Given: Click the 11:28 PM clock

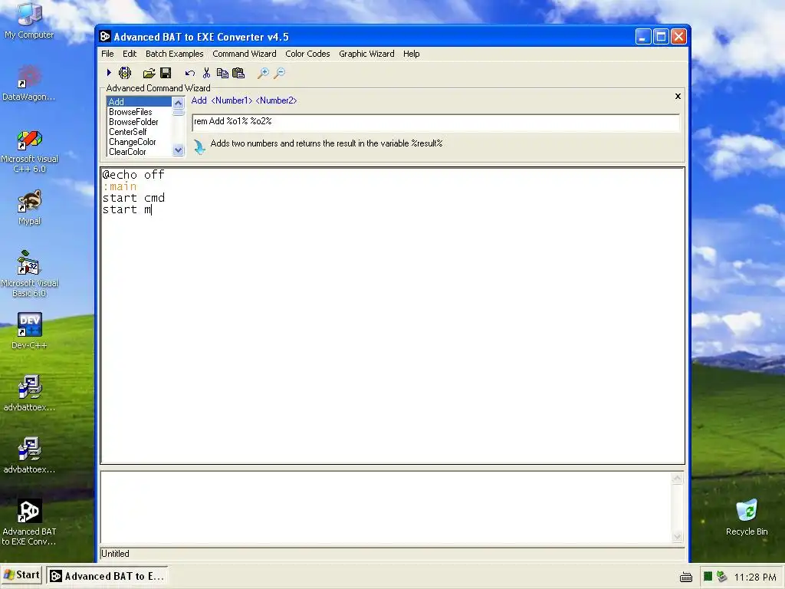Looking at the screenshot, I should pos(754,577).
